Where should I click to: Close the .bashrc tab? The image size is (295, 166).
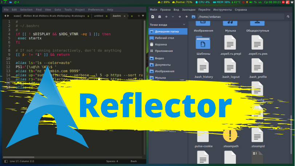pos(124,16)
